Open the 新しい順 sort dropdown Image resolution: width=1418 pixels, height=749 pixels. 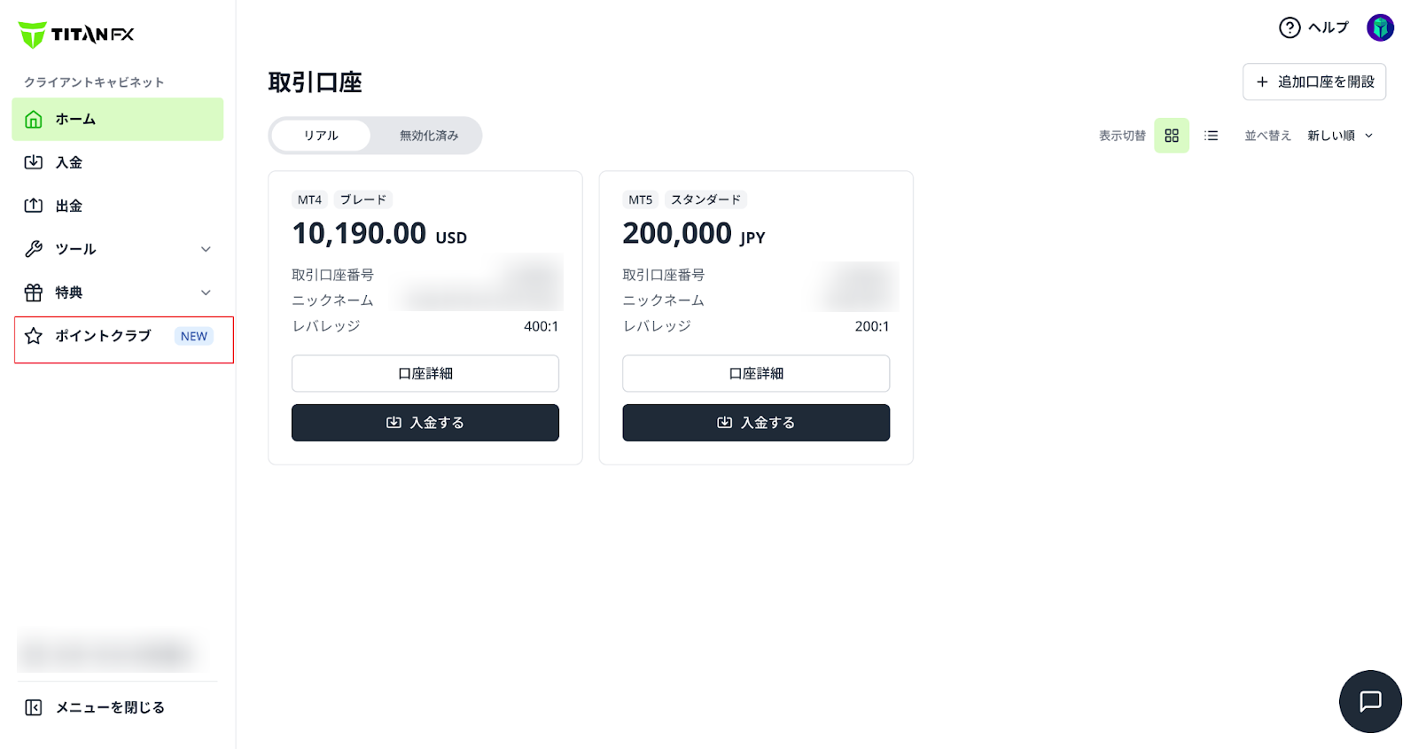pos(1340,136)
